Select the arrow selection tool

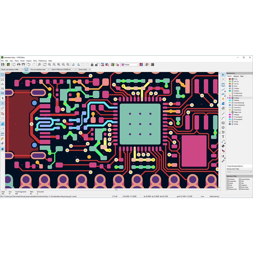click(x=223, y=75)
